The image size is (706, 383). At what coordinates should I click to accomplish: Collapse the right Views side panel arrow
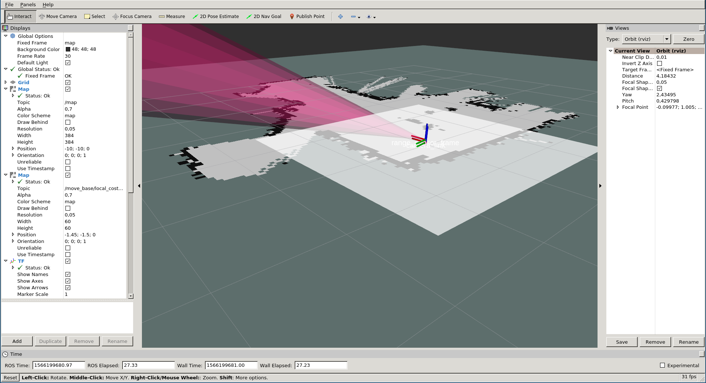pos(600,186)
